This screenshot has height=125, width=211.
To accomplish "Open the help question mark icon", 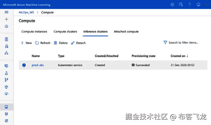I will point(190,5).
